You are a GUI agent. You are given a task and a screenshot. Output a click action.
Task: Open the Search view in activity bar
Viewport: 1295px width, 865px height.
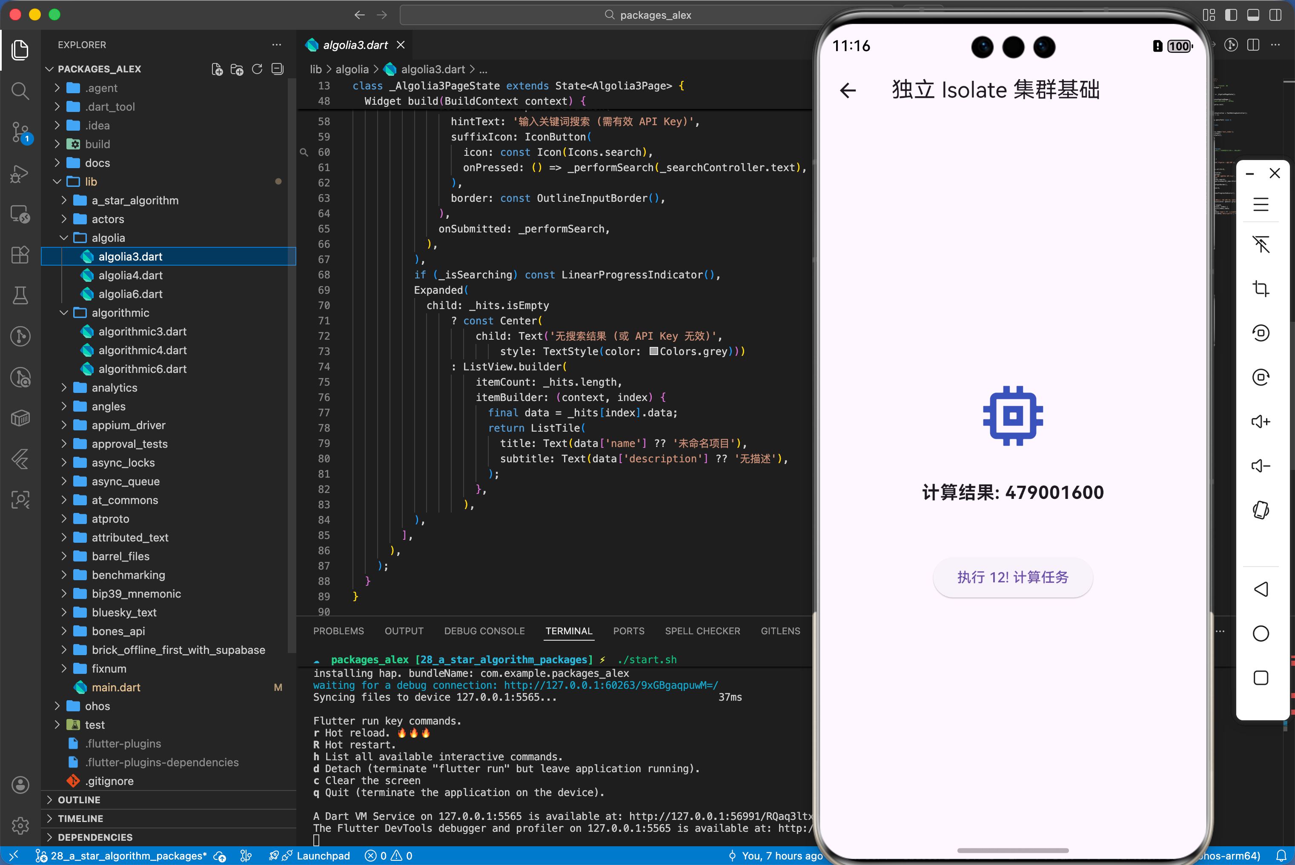pyautogui.click(x=20, y=91)
